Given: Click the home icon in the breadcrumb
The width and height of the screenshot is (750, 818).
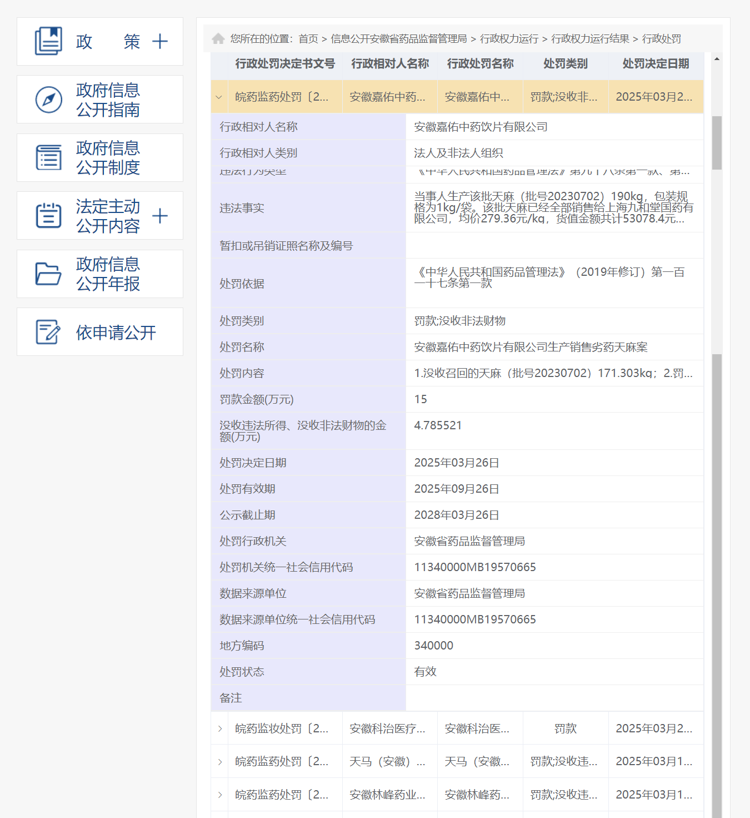Looking at the screenshot, I should tap(218, 38).
